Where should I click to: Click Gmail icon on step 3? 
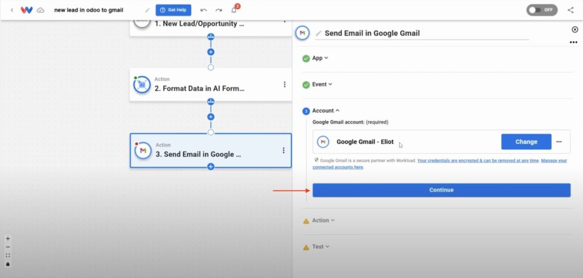[143, 151]
